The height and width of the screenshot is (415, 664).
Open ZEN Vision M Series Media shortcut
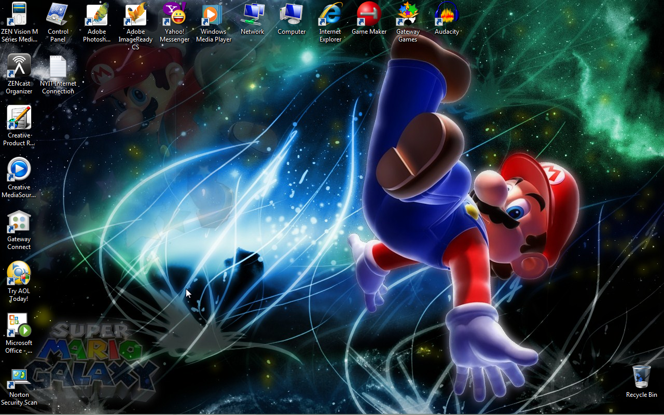(x=19, y=15)
